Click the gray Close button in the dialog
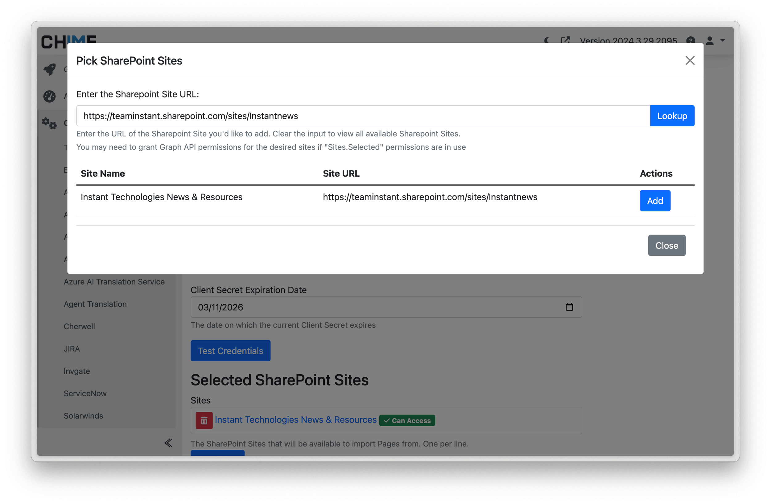 click(x=666, y=245)
